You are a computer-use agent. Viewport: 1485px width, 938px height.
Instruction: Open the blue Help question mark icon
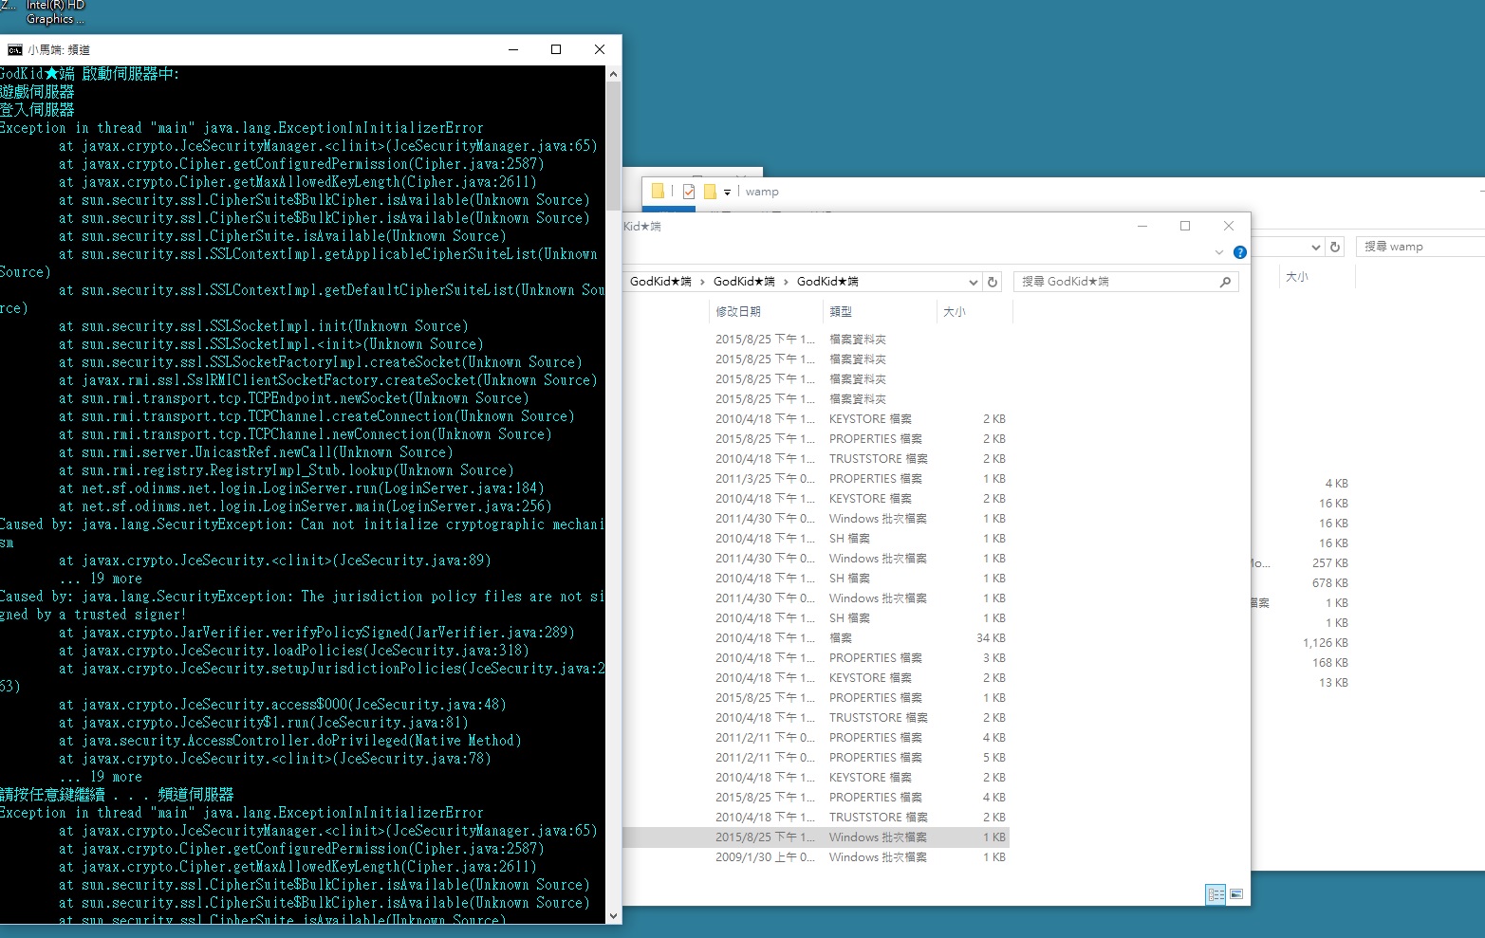[1239, 252]
